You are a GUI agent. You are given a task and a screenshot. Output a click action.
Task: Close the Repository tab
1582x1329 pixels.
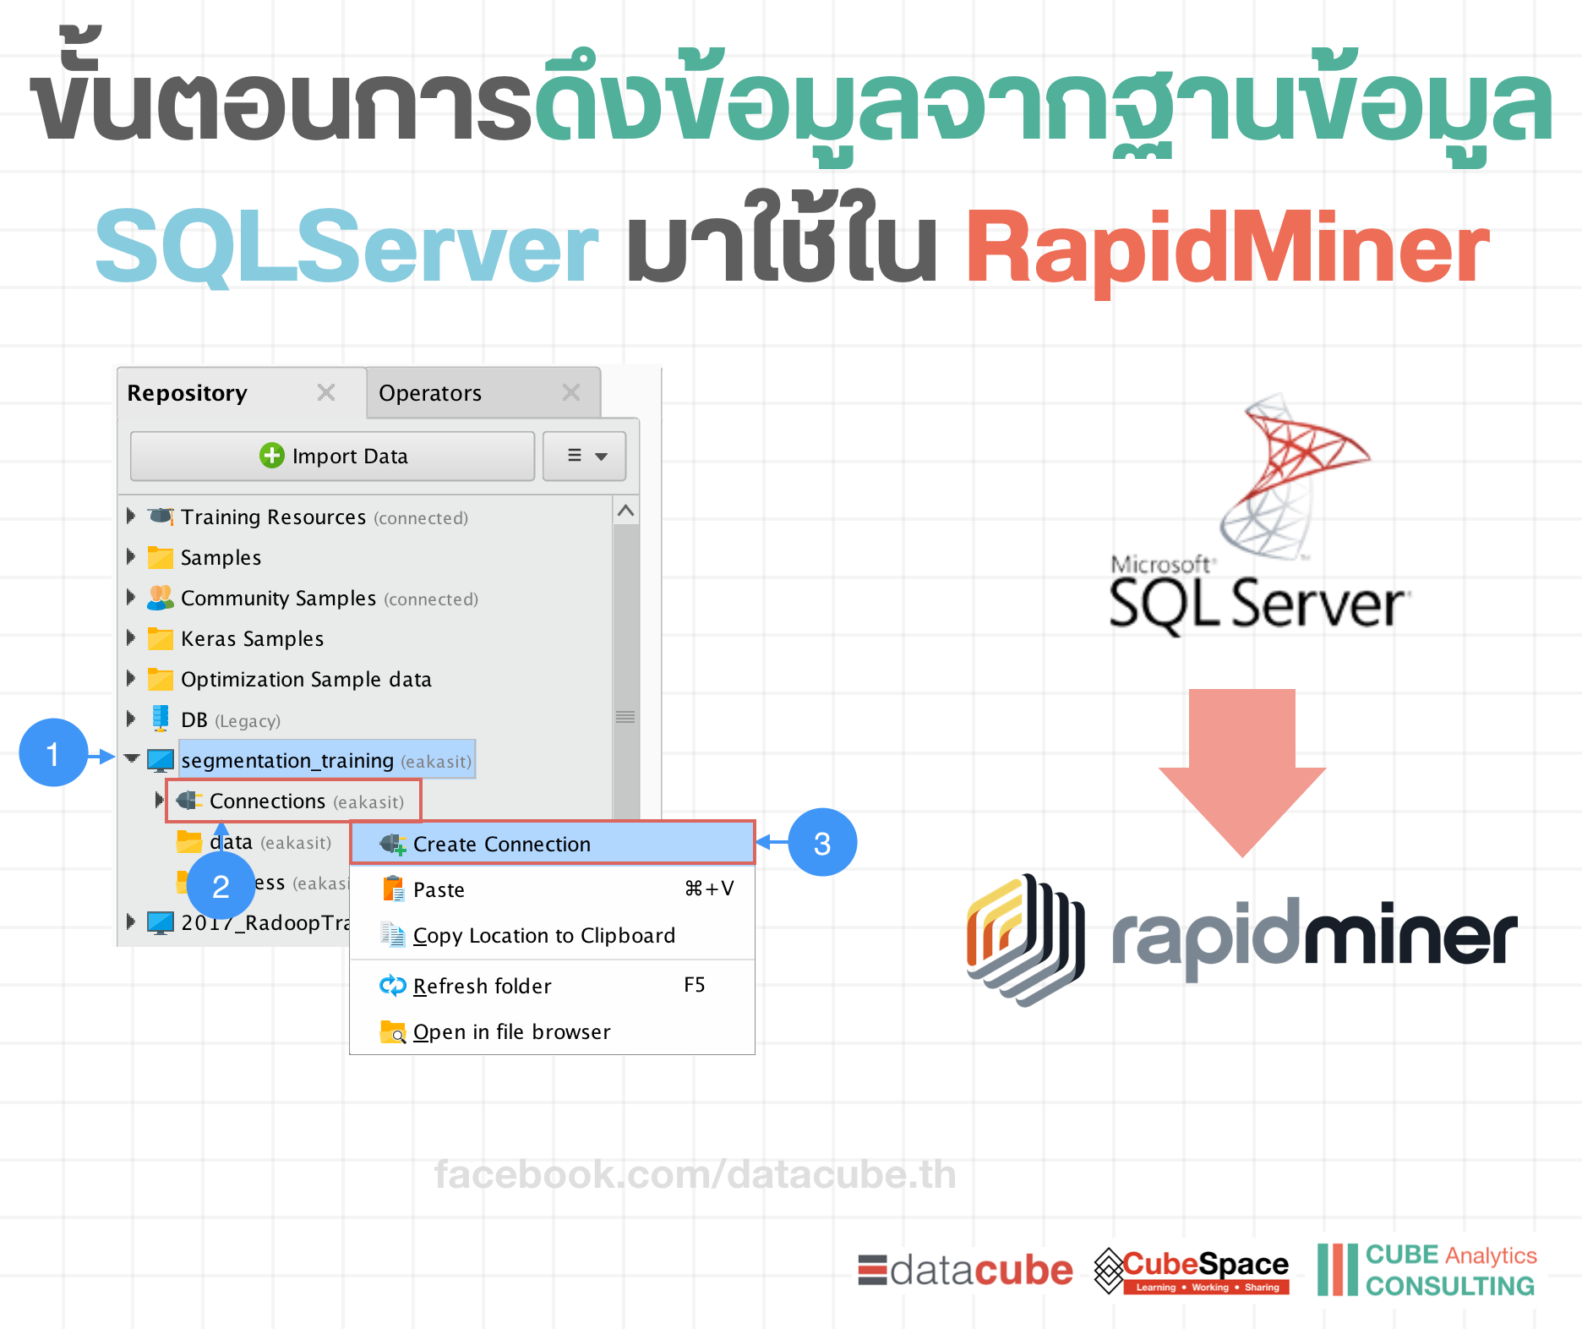(x=326, y=392)
